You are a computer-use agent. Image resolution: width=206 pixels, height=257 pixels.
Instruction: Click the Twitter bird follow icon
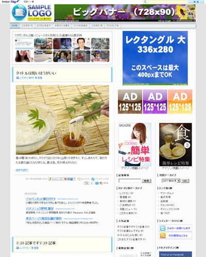163,228
